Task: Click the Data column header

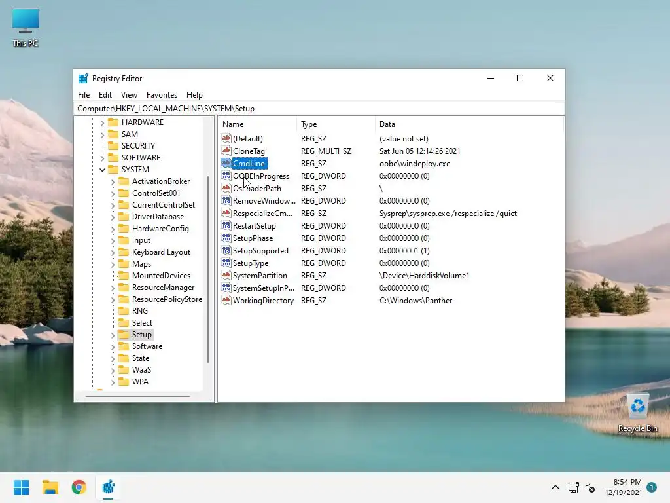Action: [469, 124]
